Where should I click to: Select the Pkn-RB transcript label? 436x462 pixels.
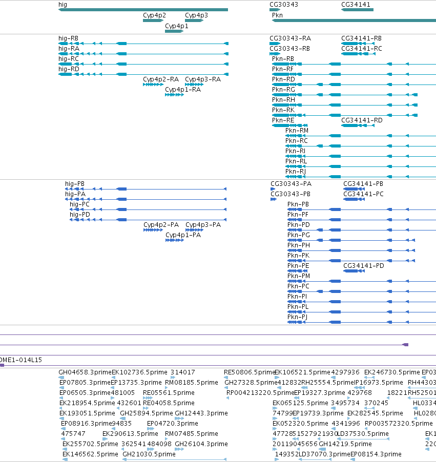click(x=283, y=59)
